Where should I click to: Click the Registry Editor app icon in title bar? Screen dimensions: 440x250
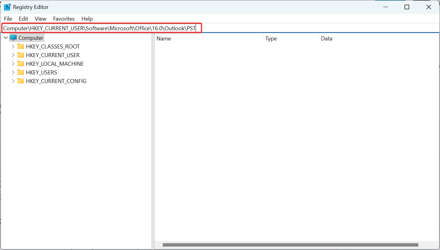coord(7,7)
